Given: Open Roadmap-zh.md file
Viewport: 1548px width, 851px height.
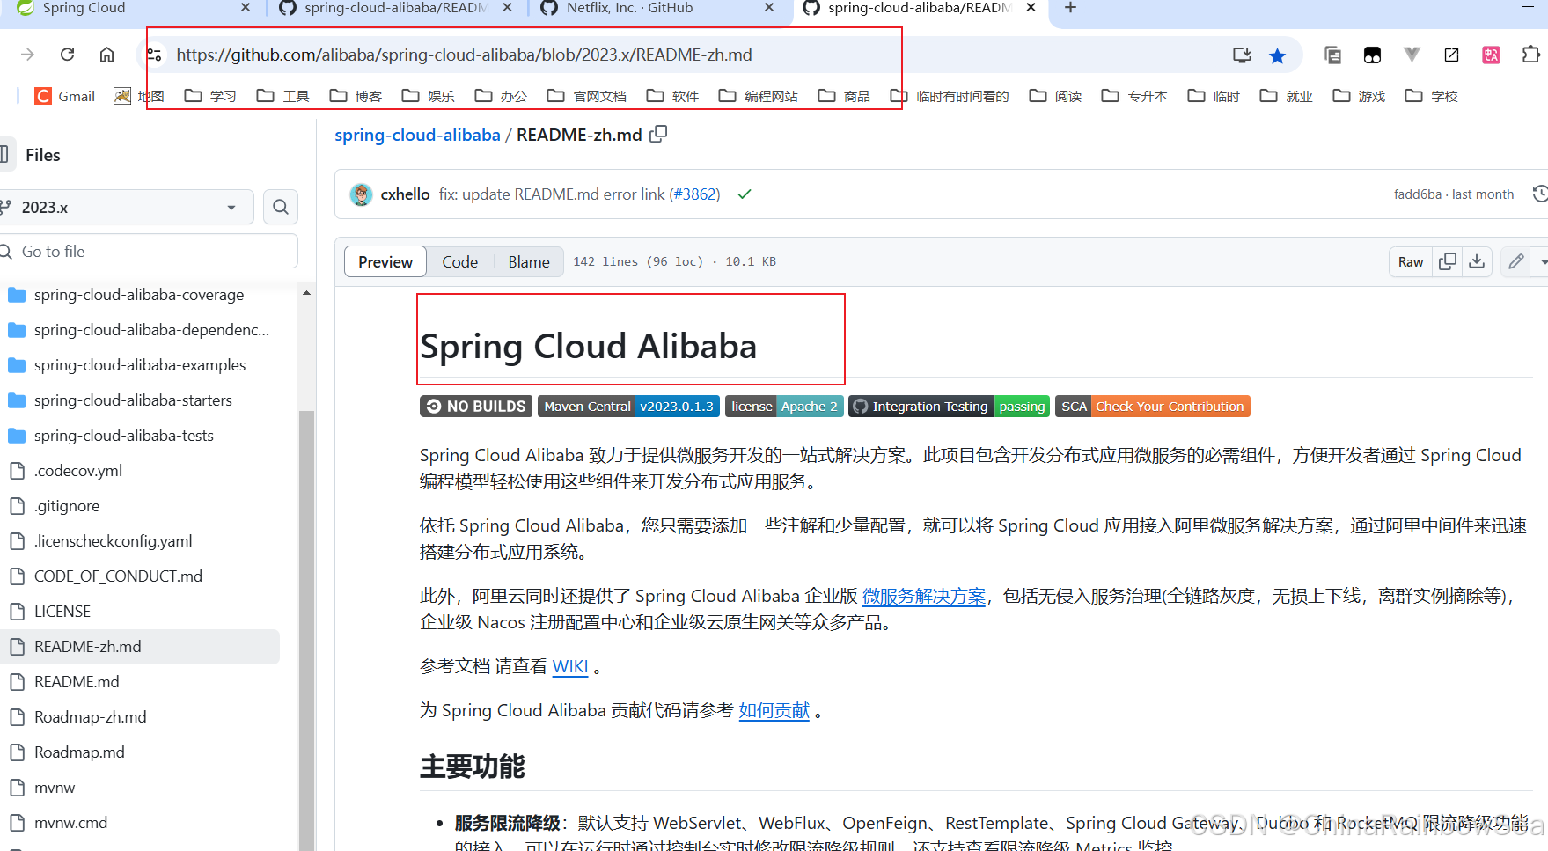Looking at the screenshot, I should tap(91, 717).
